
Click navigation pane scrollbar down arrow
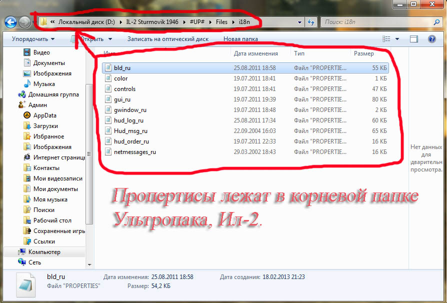[89, 265]
